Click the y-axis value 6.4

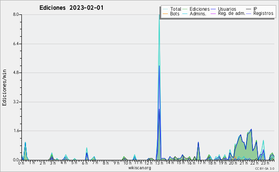coord(16,44)
